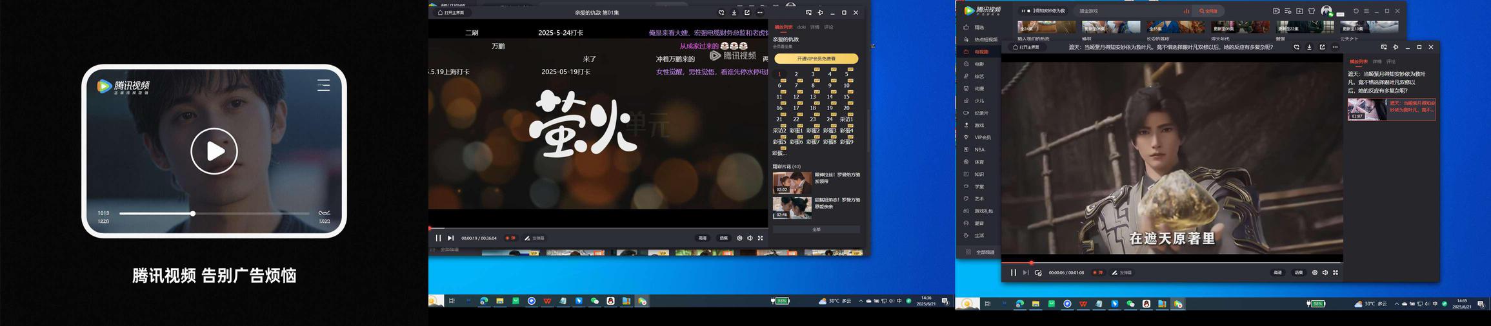
Task: Open VIP会员 in the main window sidebar
Action: coord(977,137)
